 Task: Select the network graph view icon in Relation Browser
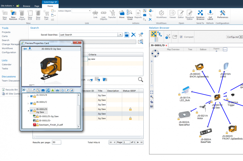[x=154, y=34]
